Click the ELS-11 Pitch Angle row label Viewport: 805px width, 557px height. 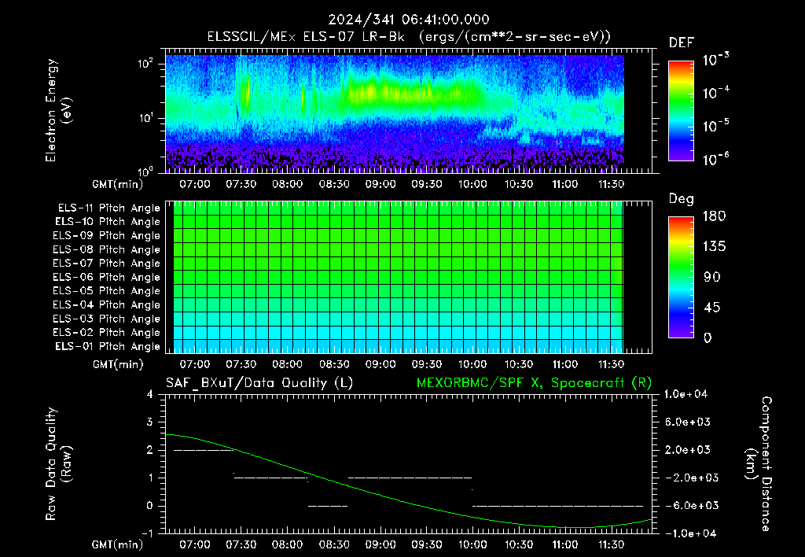coord(108,208)
